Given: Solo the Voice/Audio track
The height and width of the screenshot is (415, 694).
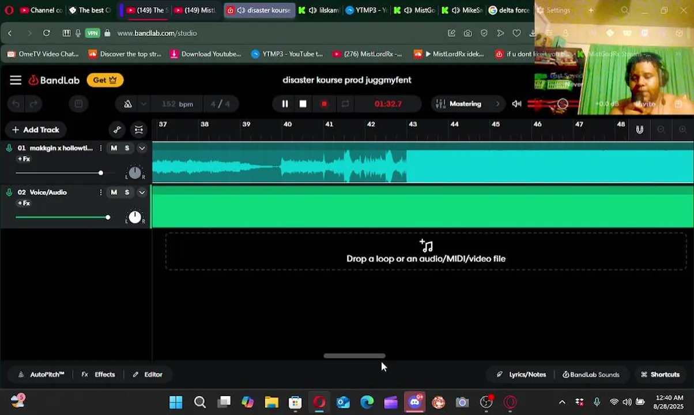Looking at the screenshot, I should pos(127,193).
